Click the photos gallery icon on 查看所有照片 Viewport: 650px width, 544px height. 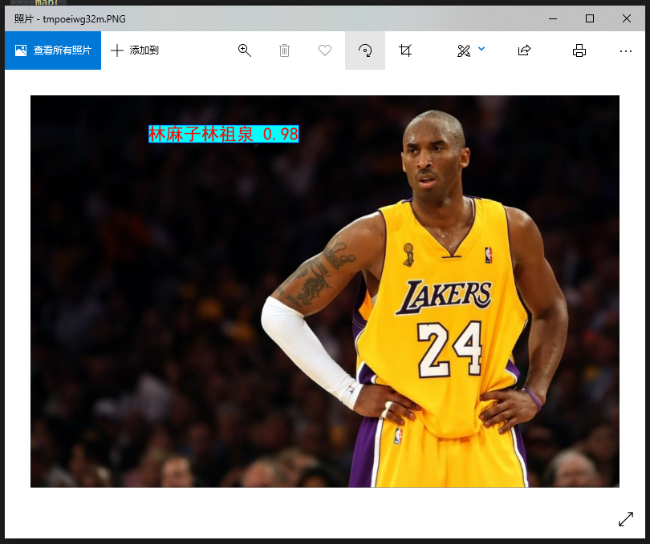point(19,50)
